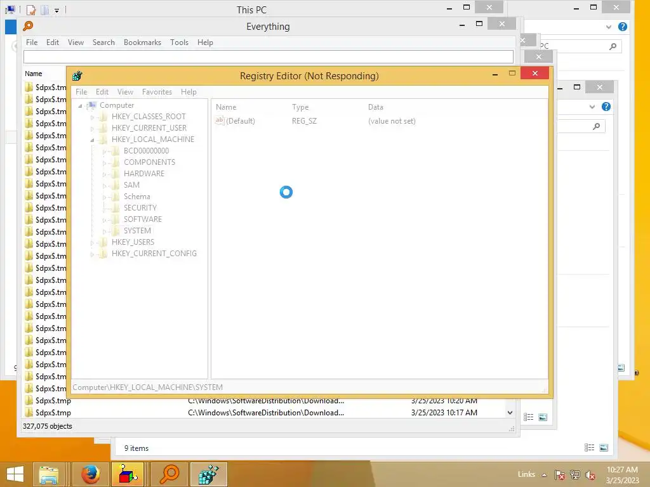Switch to large icons view in bottom window
The image size is (650, 487).
[x=604, y=447]
